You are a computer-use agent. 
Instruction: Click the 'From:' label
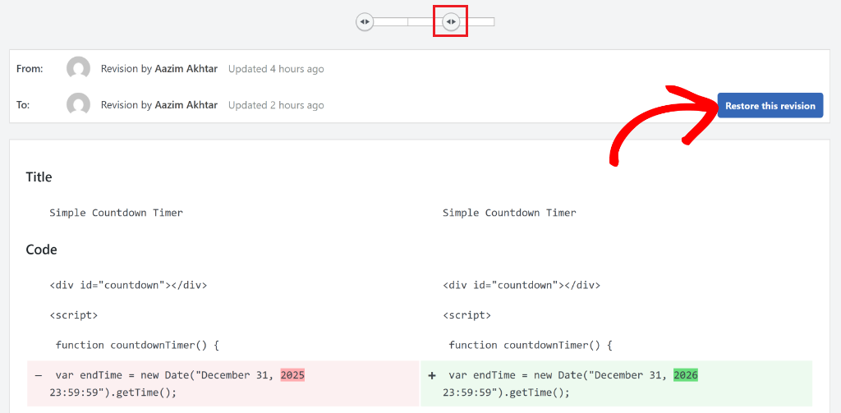[30, 69]
